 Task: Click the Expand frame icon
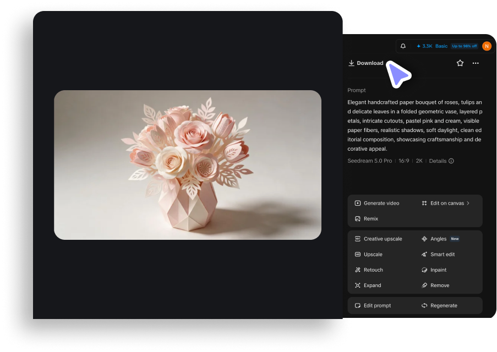point(358,285)
